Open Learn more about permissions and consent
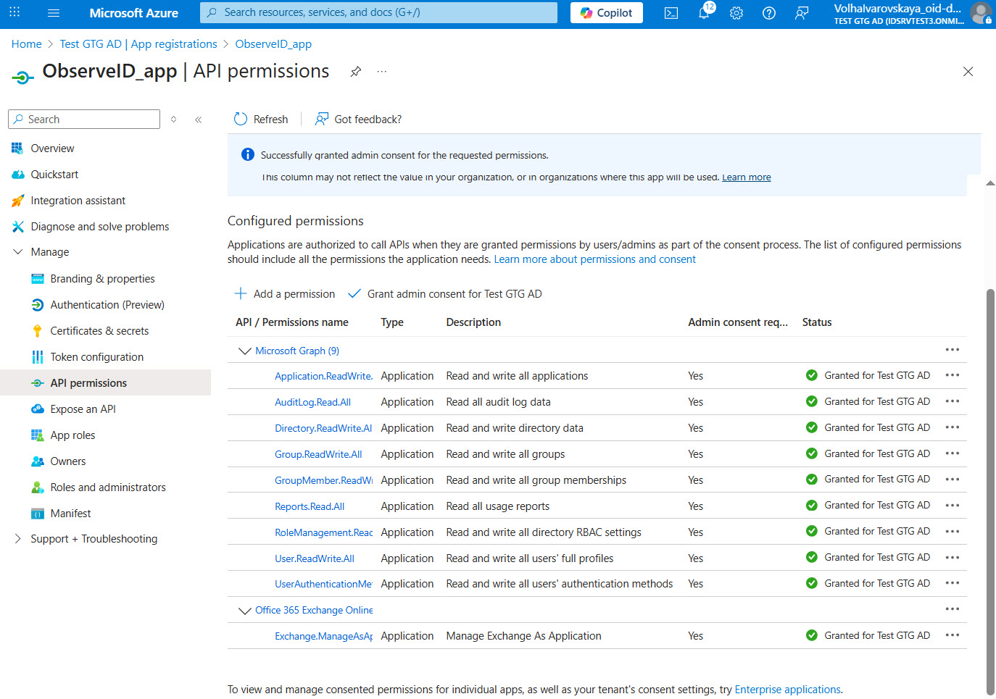The image size is (996, 699). coord(594,259)
